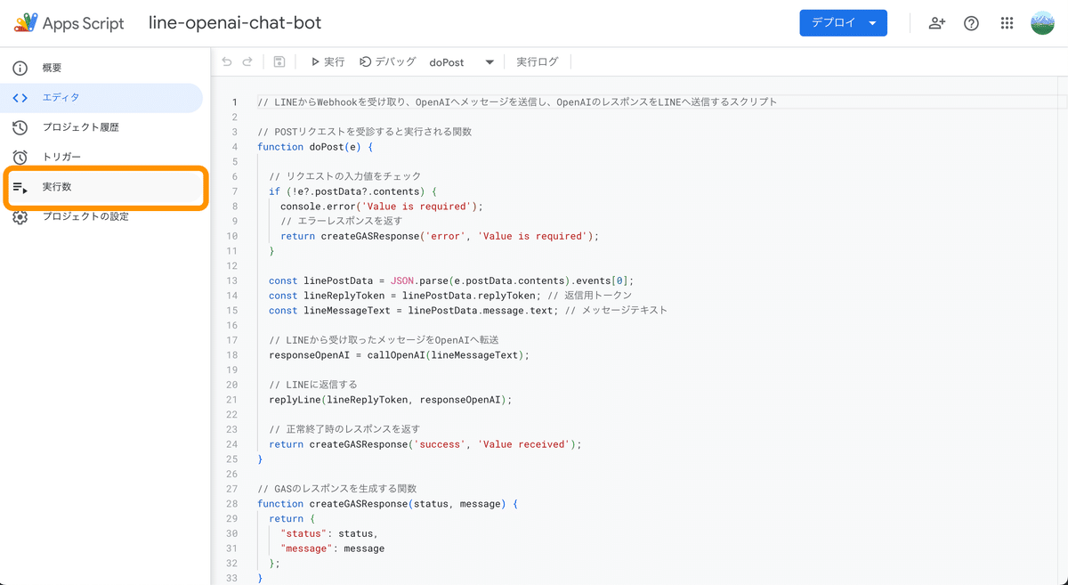Open the 概要 overview icon in the sidebar
This screenshot has width=1068, height=585.
(20, 68)
